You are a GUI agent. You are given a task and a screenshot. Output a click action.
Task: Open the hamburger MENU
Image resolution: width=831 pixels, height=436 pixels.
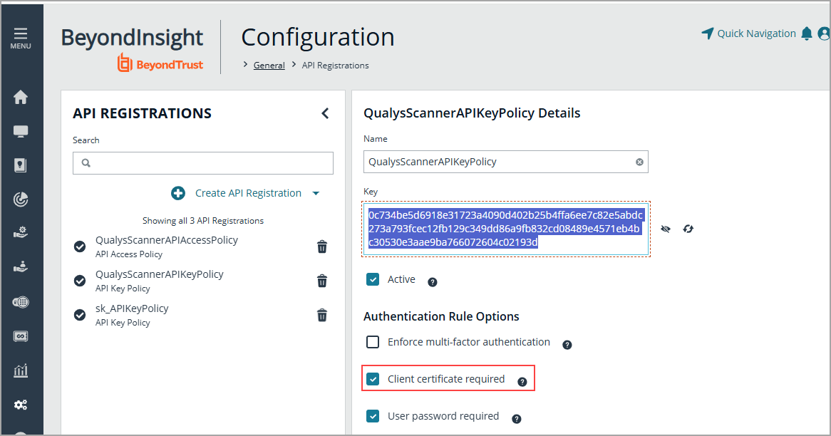click(x=20, y=34)
